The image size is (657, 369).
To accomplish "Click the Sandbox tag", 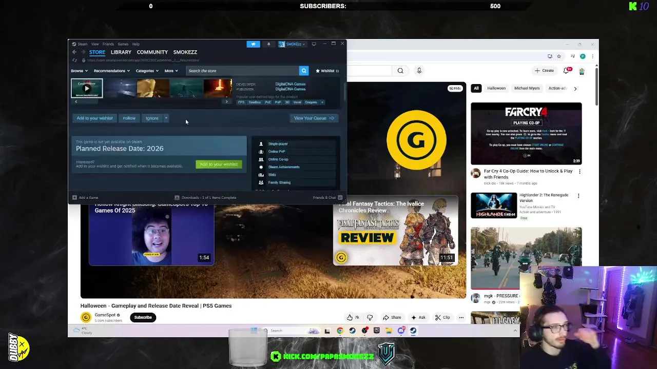I will click(255, 102).
